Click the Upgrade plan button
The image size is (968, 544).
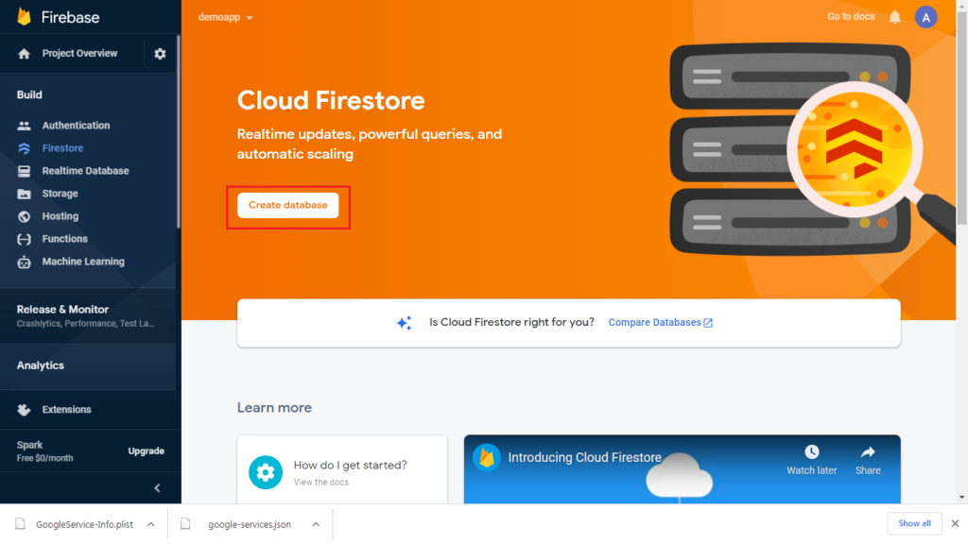(147, 450)
